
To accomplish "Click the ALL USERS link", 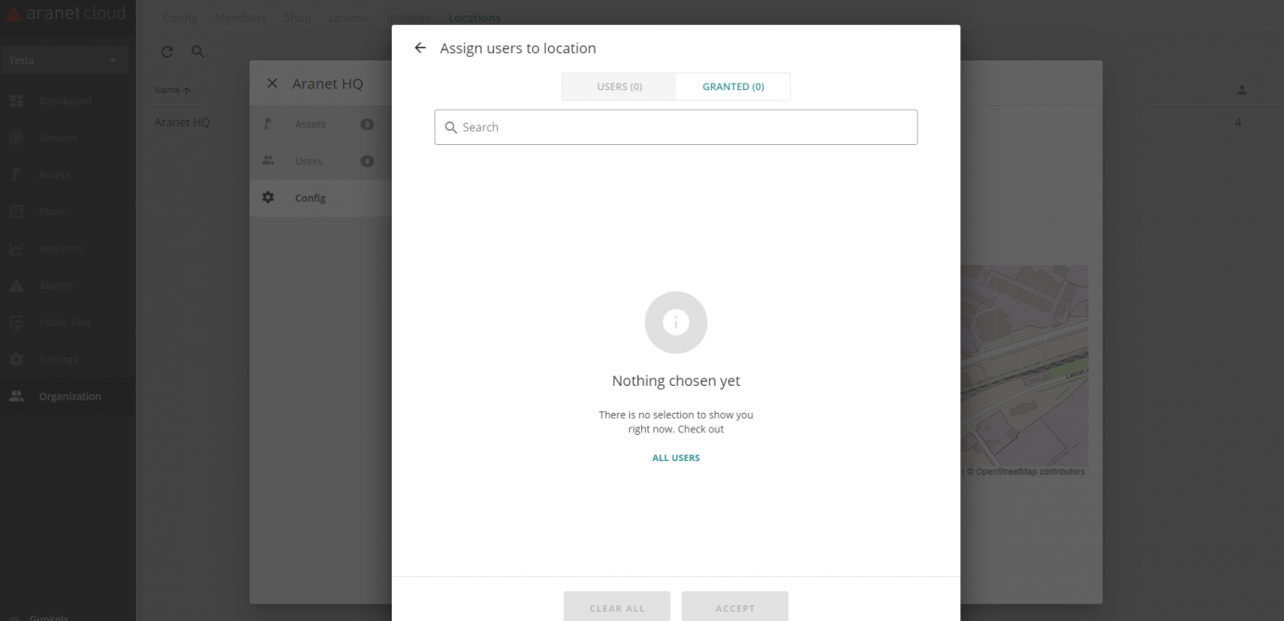I will click(x=675, y=458).
